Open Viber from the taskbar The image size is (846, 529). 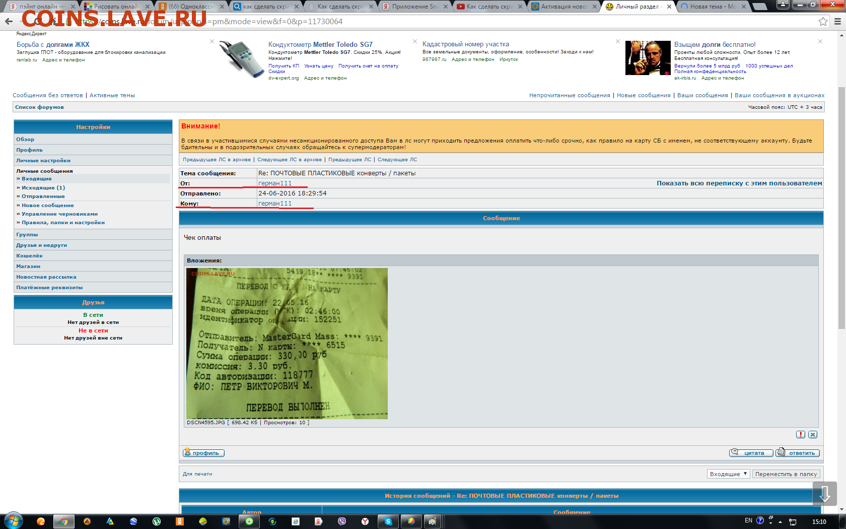coord(342,521)
